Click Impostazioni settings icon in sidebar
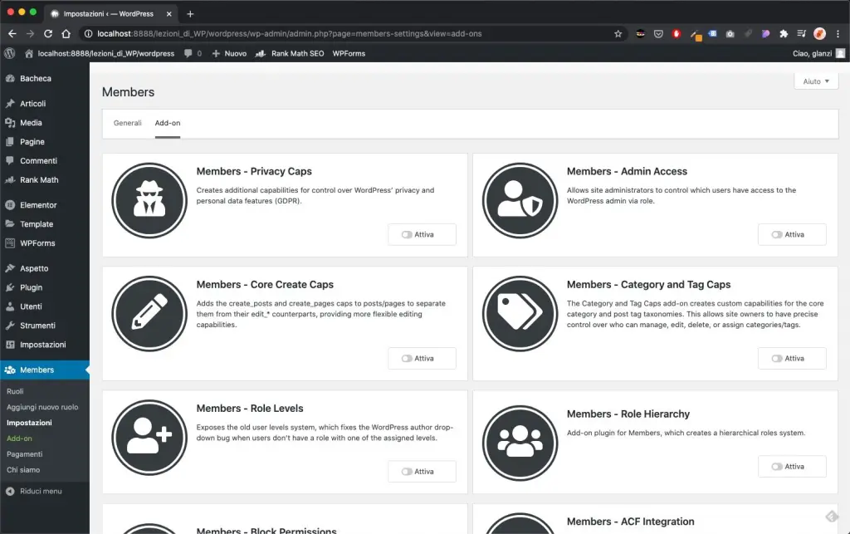Screen dimensions: 850x534 [10, 345]
